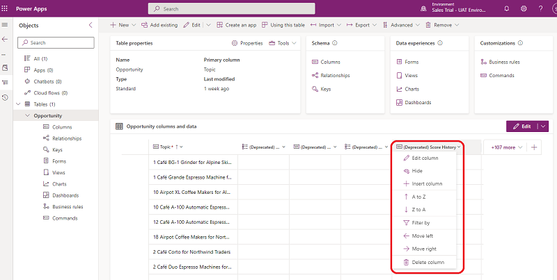Go back using left arrow icon
This screenshot has width=557, height=280.
5,40
